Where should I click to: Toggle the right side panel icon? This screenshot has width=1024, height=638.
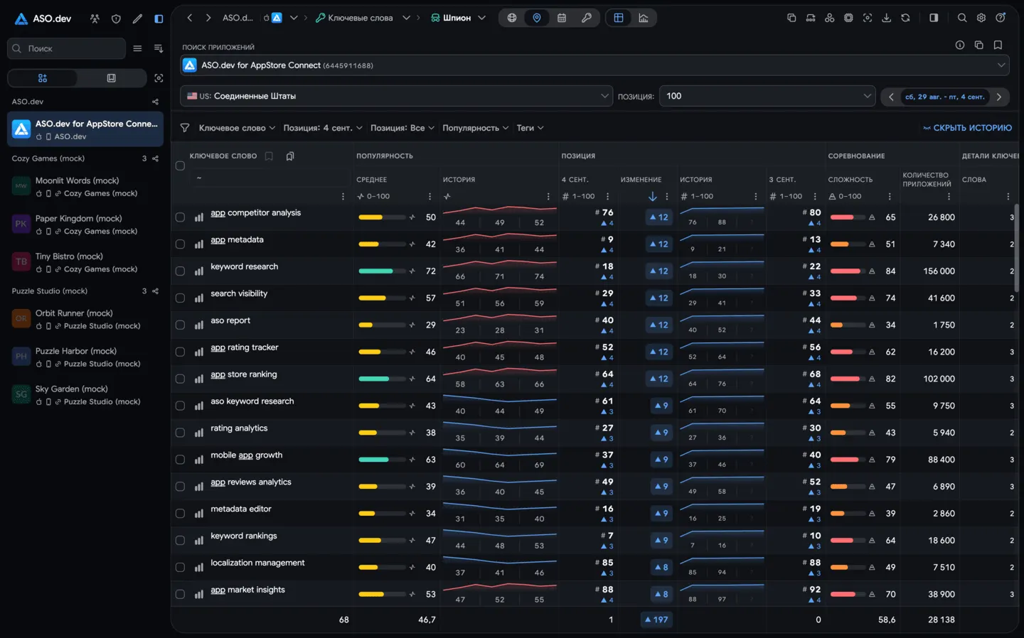[934, 18]
